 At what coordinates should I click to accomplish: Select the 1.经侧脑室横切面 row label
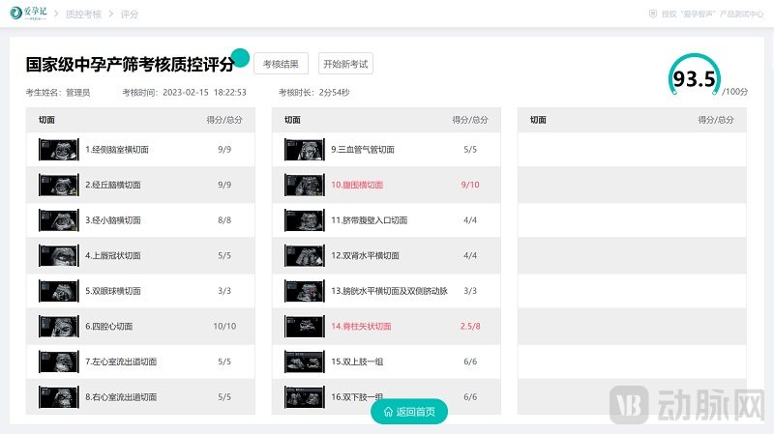pyautogui.click(x=117, y=150)
